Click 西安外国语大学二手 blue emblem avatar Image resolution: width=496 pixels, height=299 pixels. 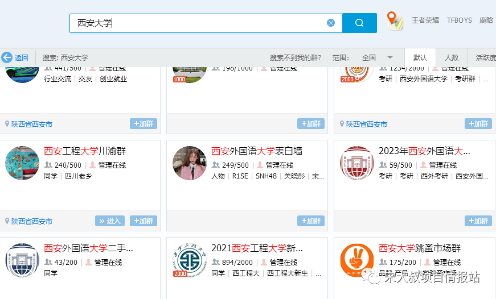coord(22,260)
